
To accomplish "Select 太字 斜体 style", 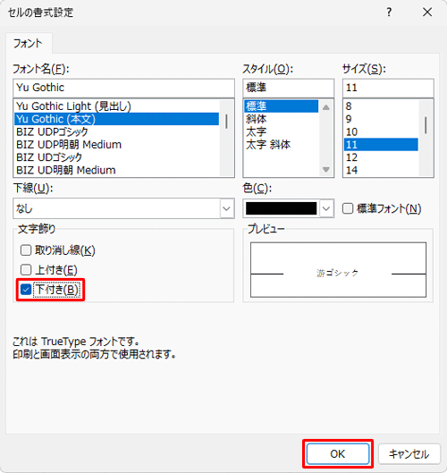I will point(281,145).
